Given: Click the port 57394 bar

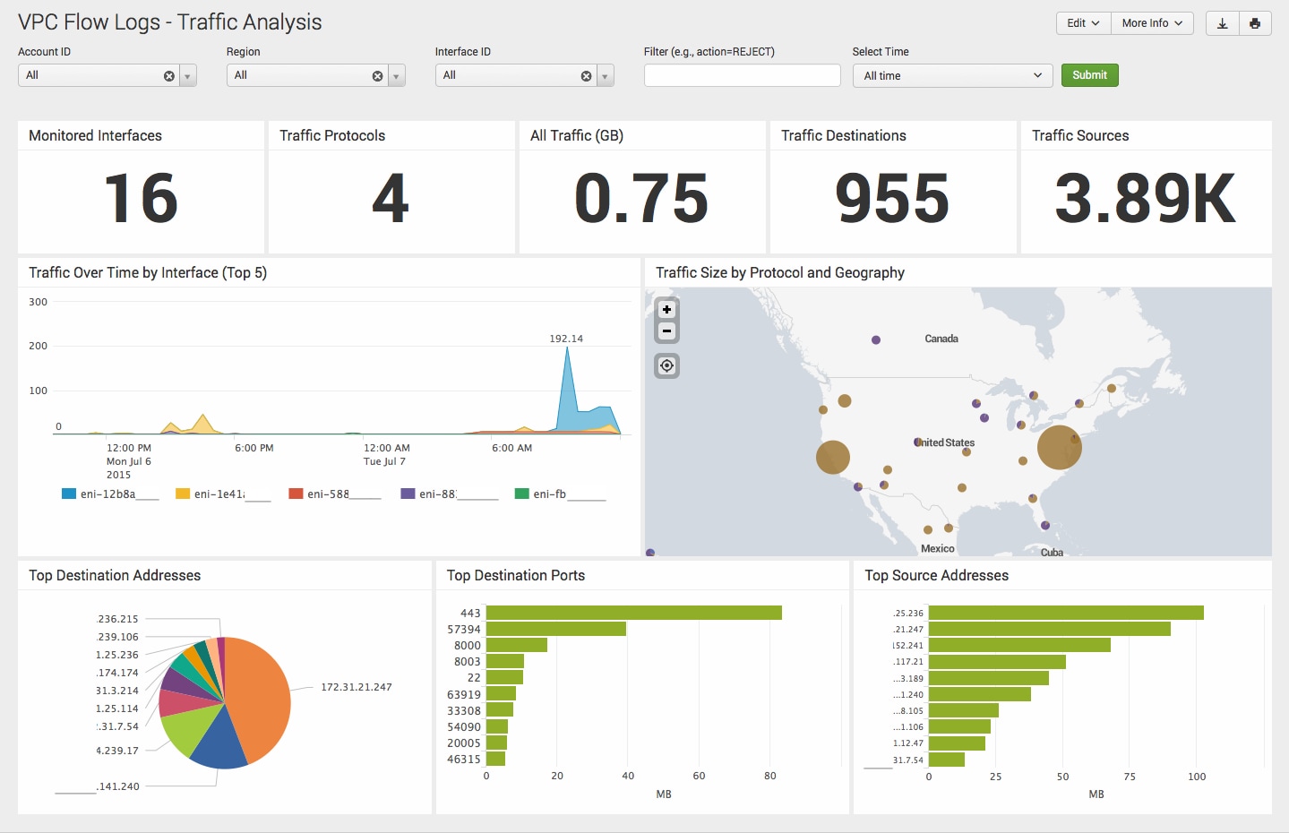Looking at the screenshot, I should pyautogui.click(x=556, y=629).
